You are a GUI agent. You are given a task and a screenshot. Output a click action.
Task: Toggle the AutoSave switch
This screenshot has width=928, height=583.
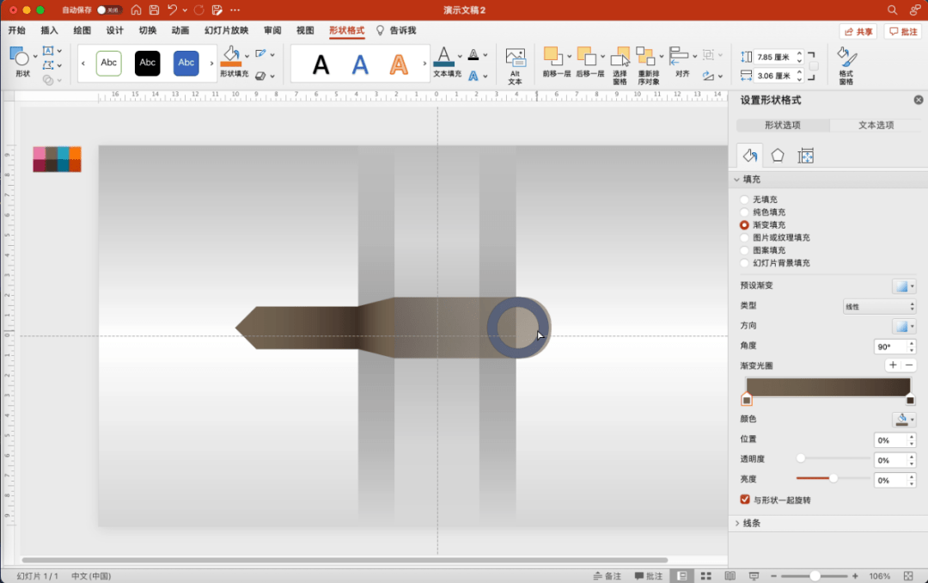tap(109, 10)
